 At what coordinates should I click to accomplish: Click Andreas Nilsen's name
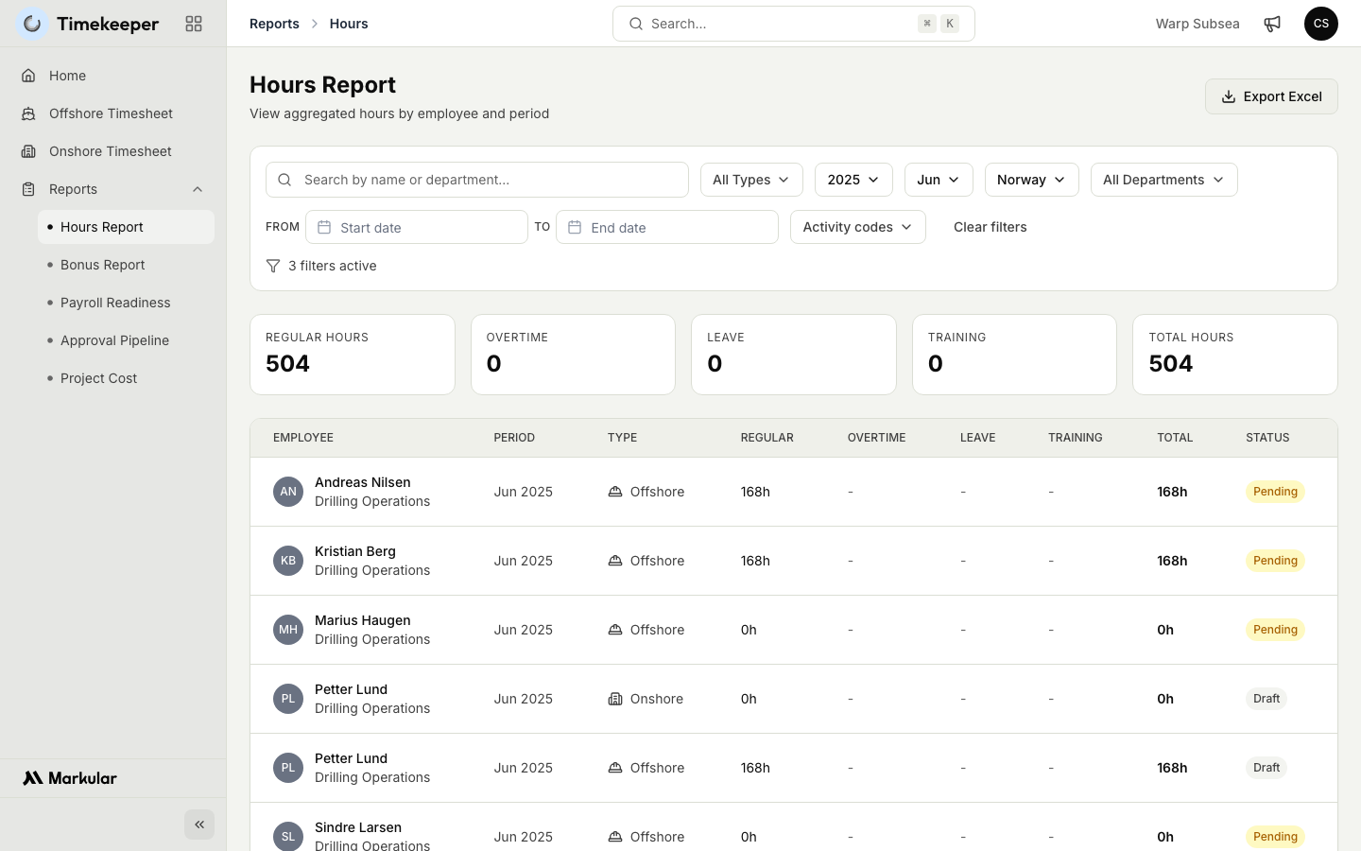pyautogui.click(x=363, y=482)
